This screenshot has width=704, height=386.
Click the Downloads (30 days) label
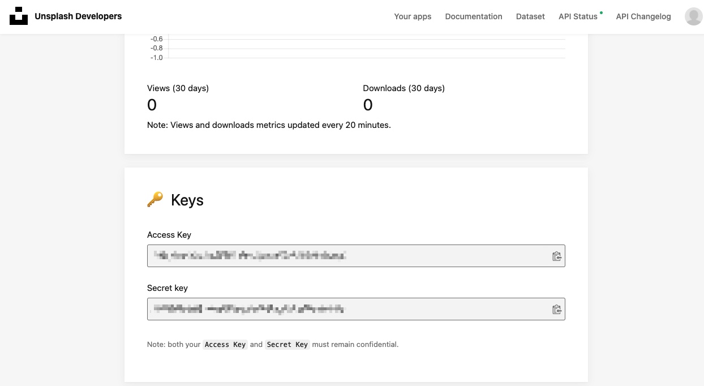tap(403, 88)
